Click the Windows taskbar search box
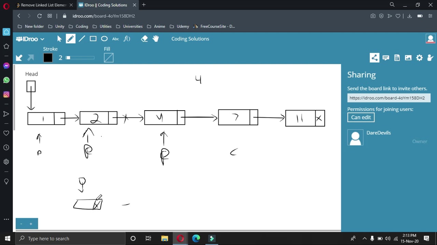Viewport: 437px width, 245px height. [x=70, y=239]
